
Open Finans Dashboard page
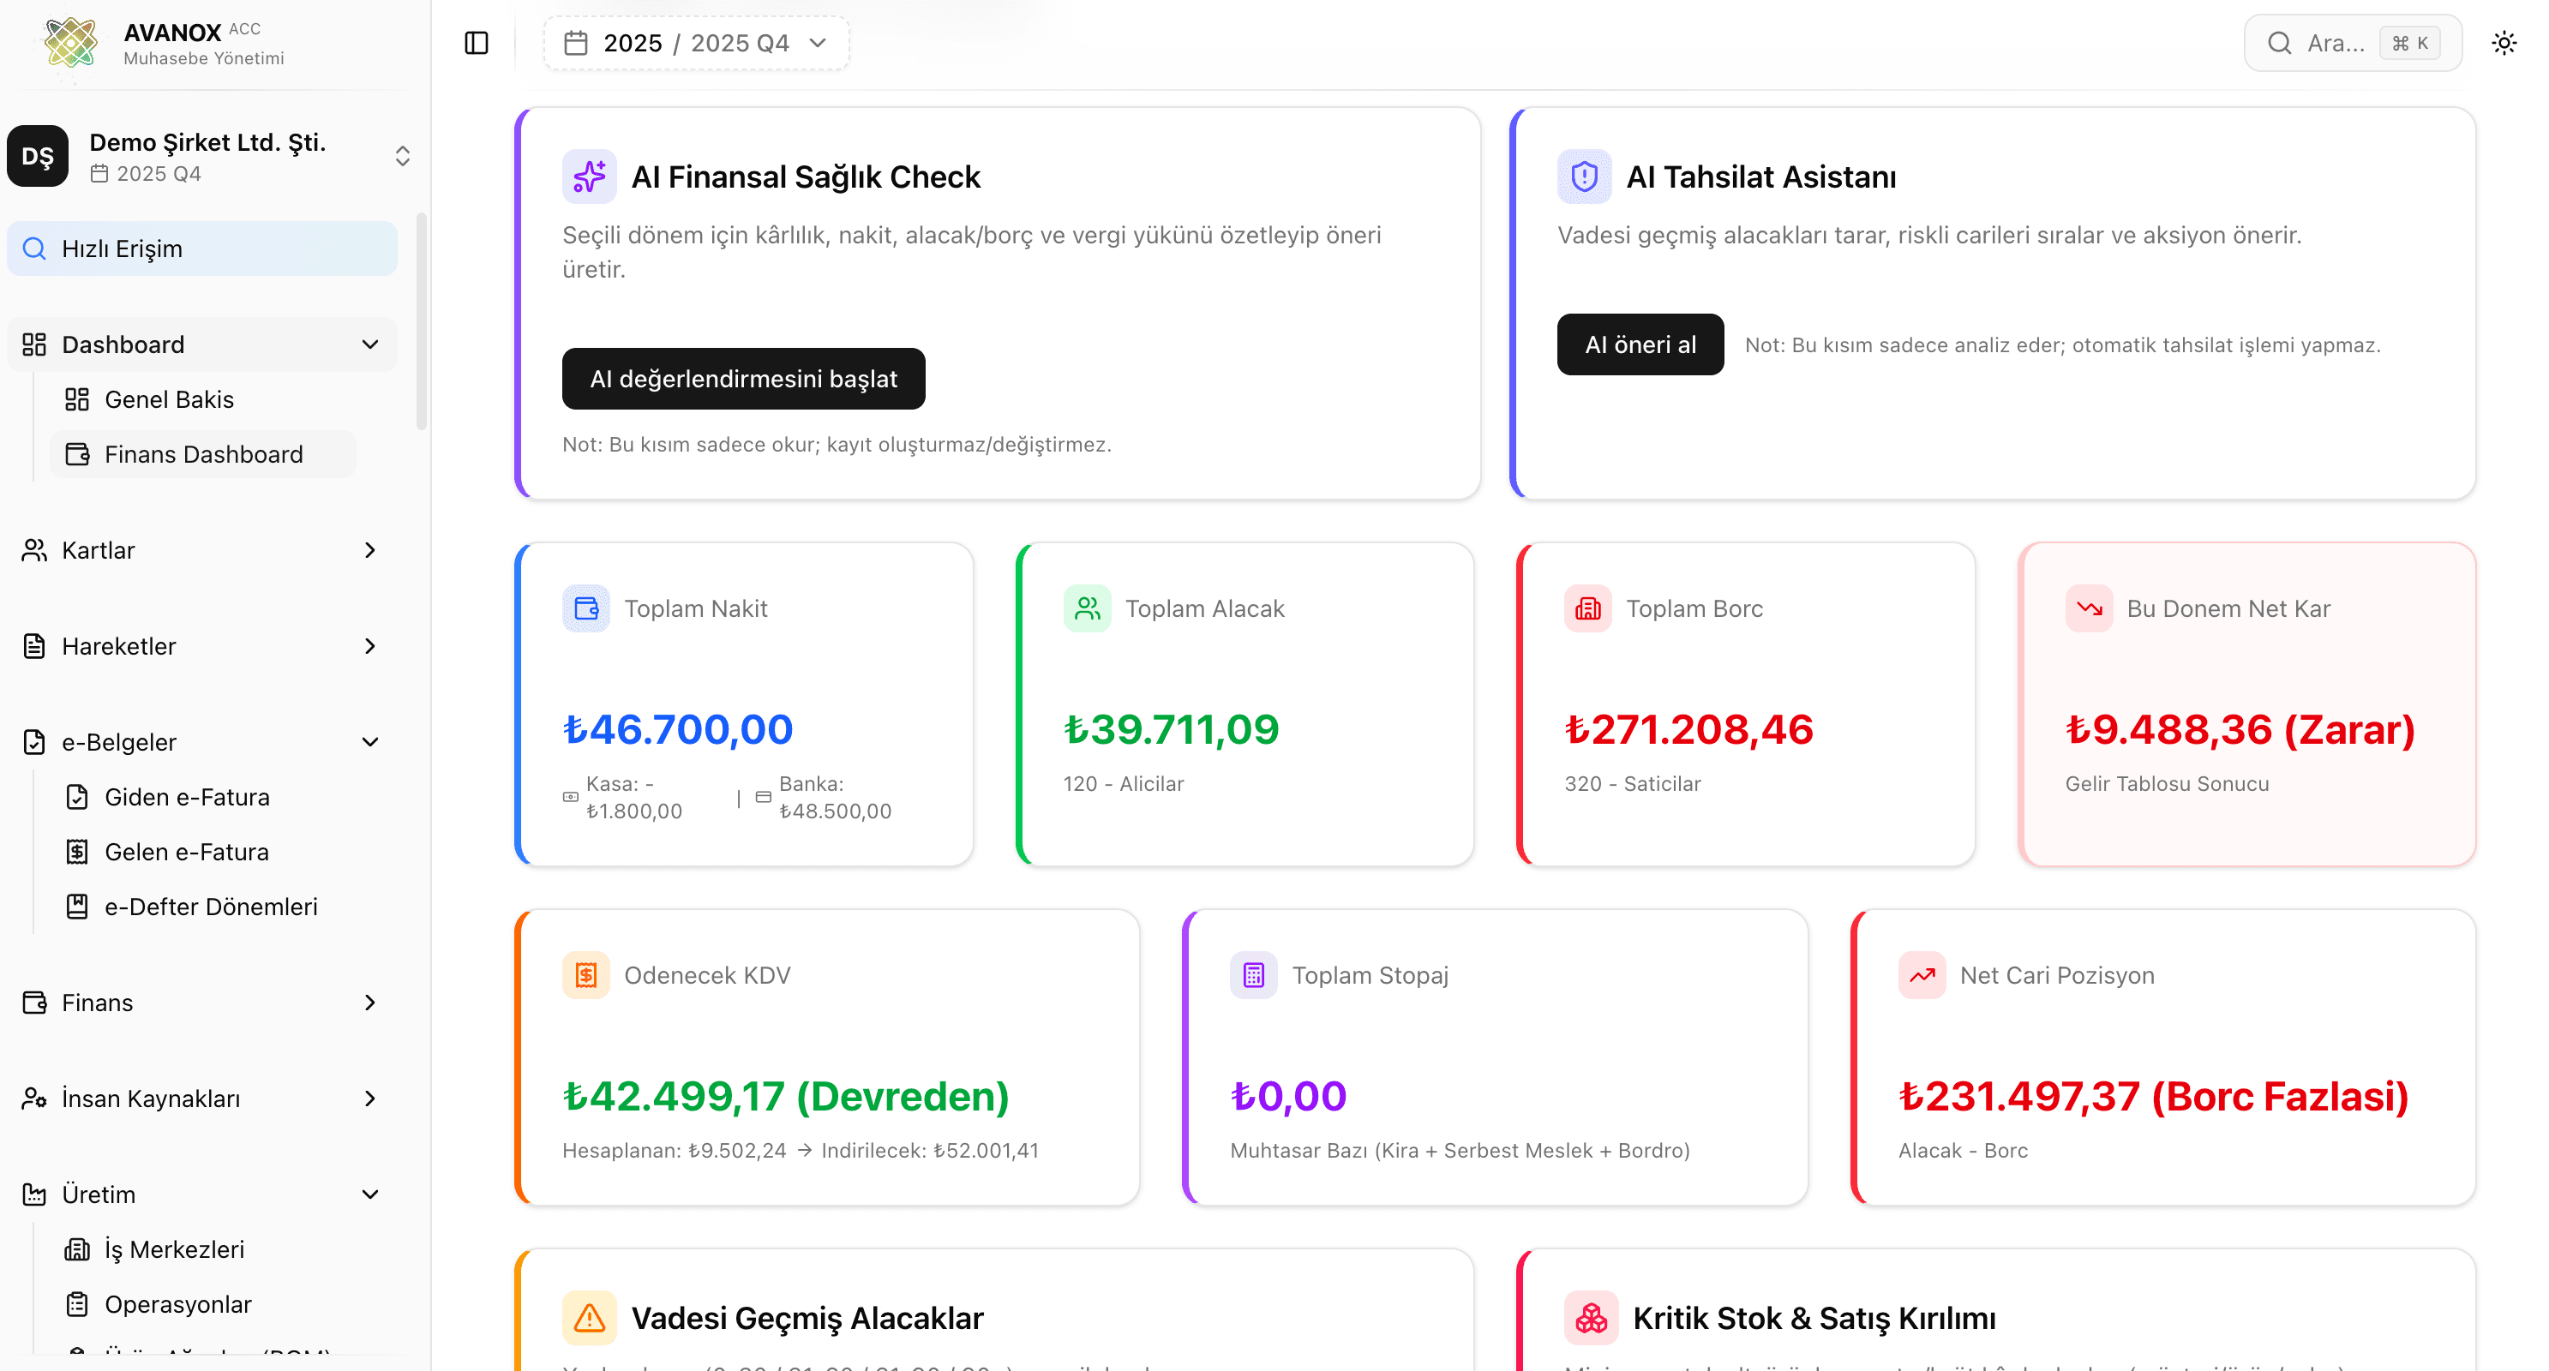click(202, 454)
